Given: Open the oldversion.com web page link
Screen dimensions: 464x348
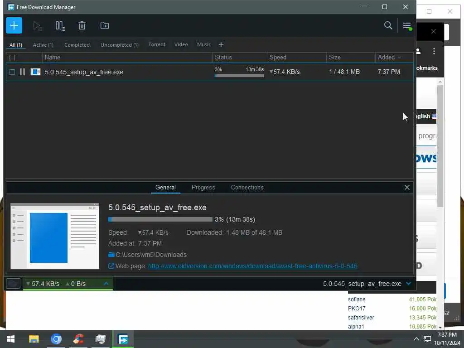Looking at the screenshot, I should [253, 266].
